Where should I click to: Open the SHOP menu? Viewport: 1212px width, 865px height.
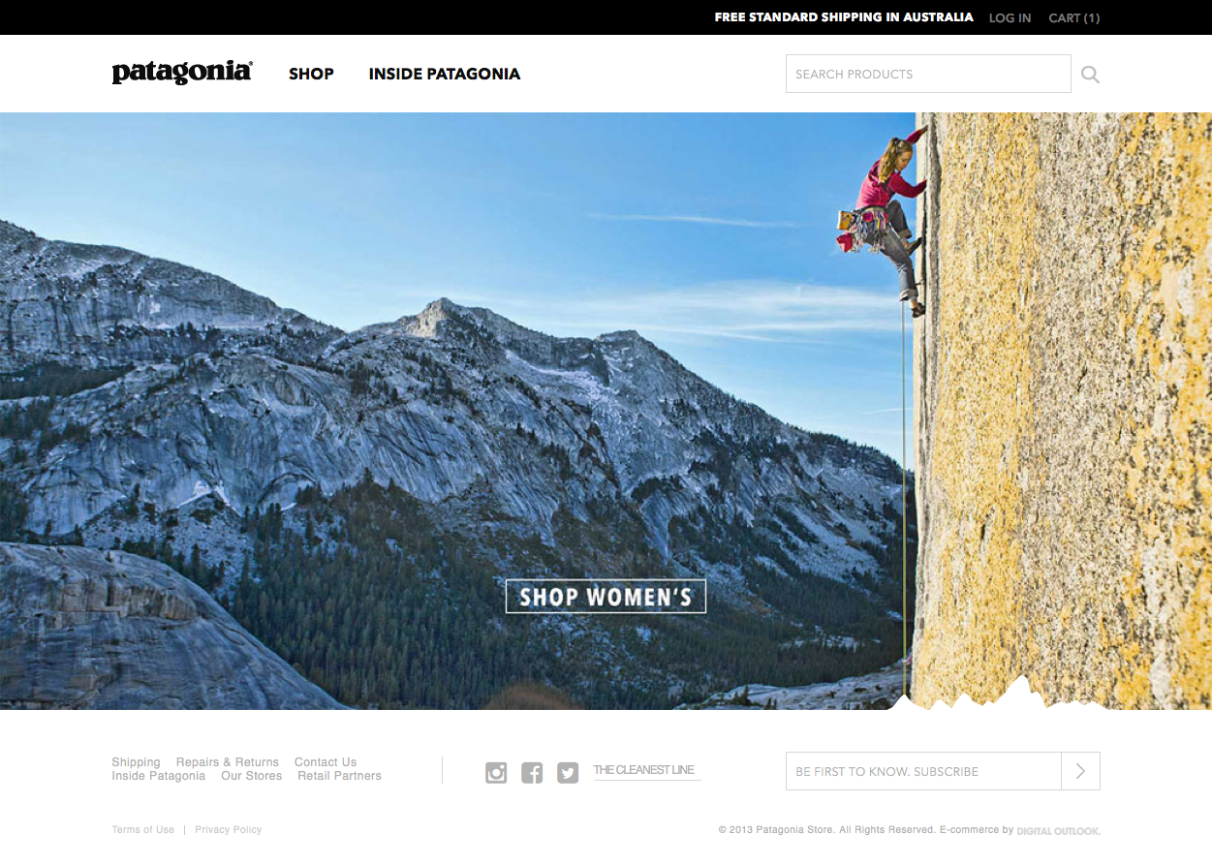tap(311, 74)
